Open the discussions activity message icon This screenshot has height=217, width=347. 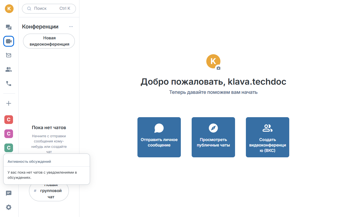coord(9,193)
